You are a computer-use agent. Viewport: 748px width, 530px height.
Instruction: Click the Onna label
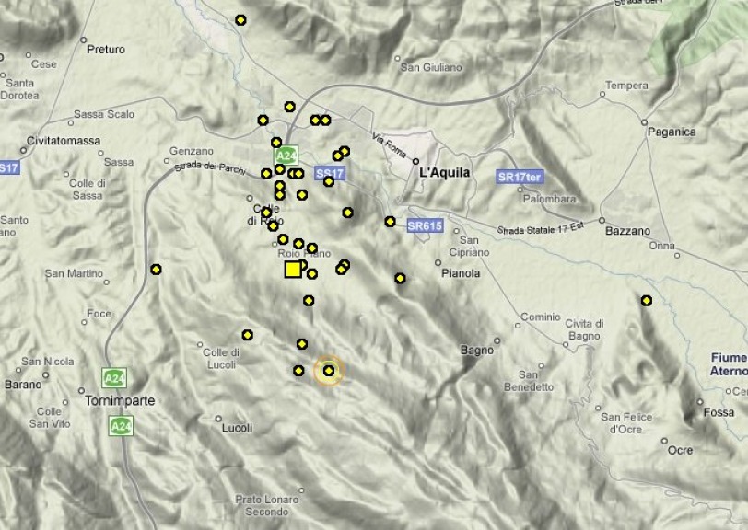[x=662, y=246]
